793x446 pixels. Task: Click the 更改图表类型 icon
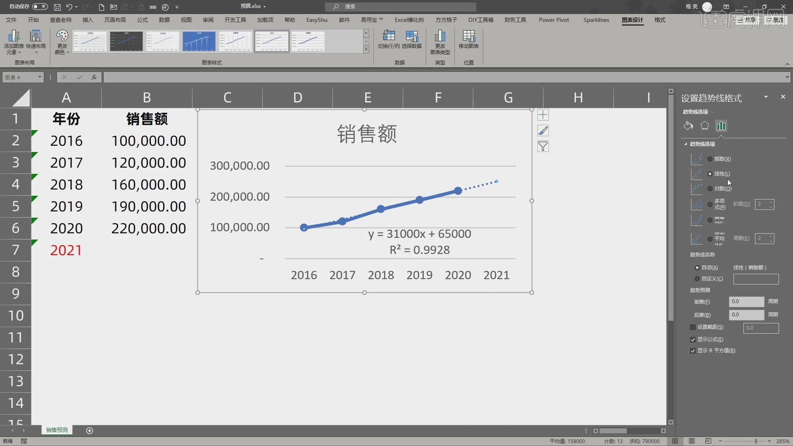click(440, 40)
